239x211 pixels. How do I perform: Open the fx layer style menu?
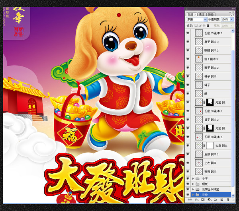click(x=196, y=199)
